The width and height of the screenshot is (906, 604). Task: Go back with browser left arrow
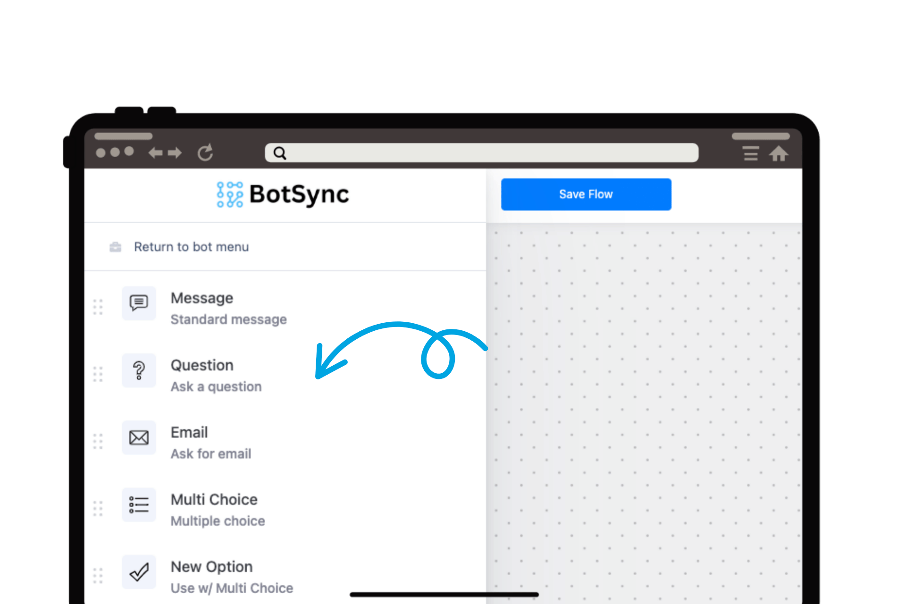pyautogui.click(x=156, y=153)
